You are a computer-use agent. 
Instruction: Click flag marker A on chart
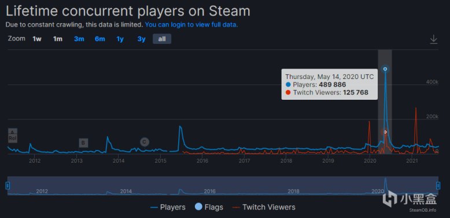pyautogui.click(x=12, y=132)
